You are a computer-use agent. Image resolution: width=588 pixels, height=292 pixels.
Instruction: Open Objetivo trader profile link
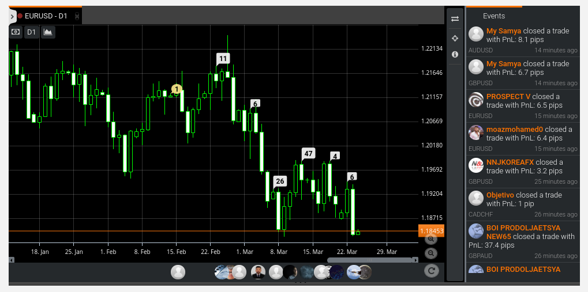pyautogui.click(x=500, y=195)
